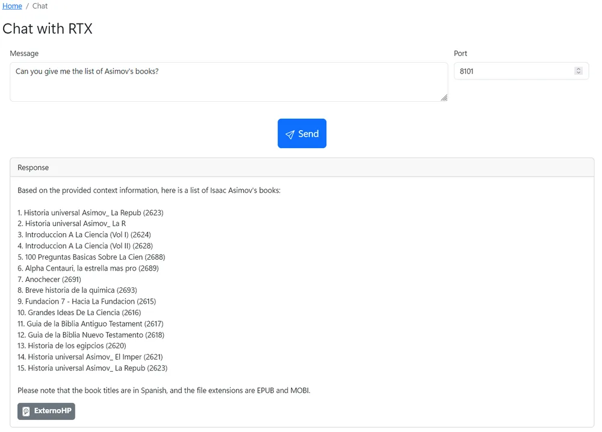Click row 'Historia universal Asimov_ El Imper'
602x432 pixels.
tap(90, 357)
